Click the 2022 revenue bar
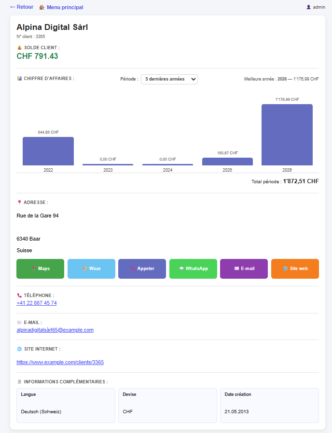This screenshot has height=433, width=332. click(48, 151)
